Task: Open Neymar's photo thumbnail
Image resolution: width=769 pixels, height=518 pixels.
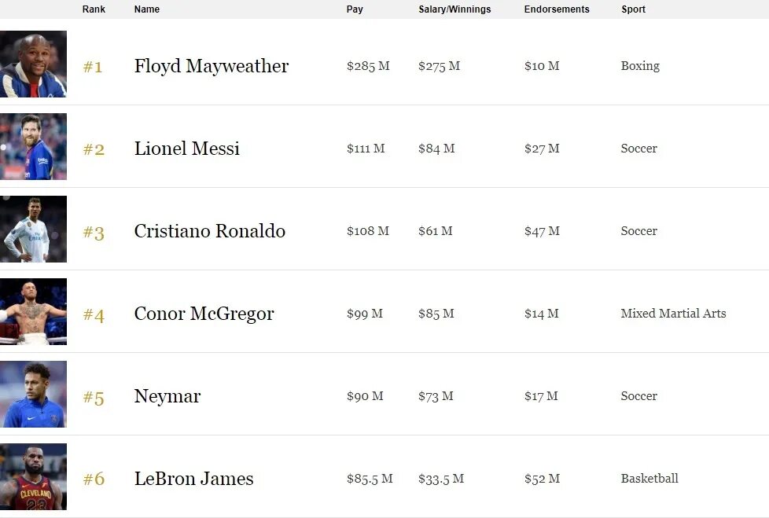Action: pyautogui.click(x=33, y=394)
